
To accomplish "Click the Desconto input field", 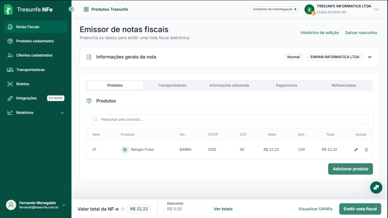I will coord(183,209).
